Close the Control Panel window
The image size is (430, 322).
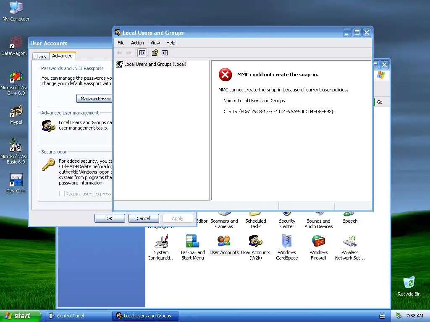pyautogui.click(x=384, y=65)
